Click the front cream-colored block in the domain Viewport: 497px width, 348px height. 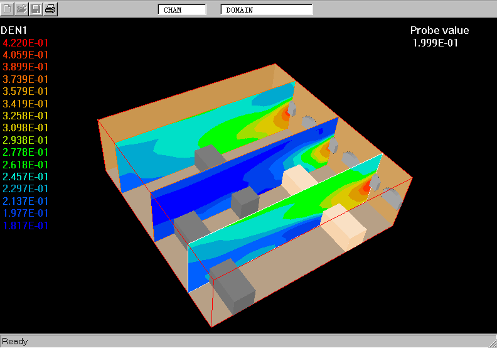342,227
